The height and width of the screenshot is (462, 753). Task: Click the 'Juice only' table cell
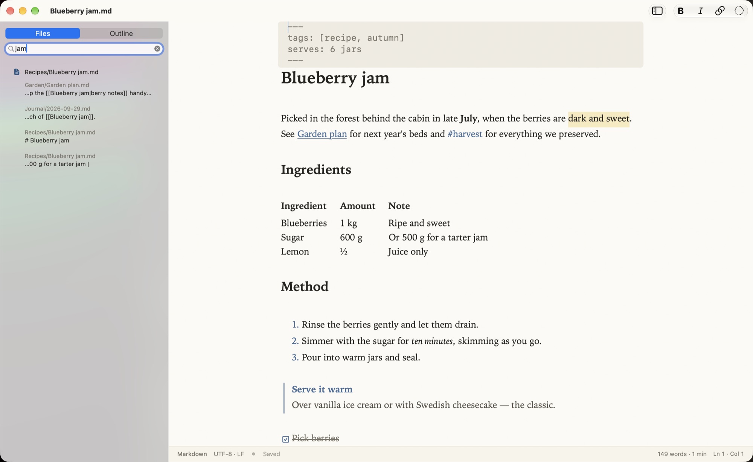click(x=408, y=252)
